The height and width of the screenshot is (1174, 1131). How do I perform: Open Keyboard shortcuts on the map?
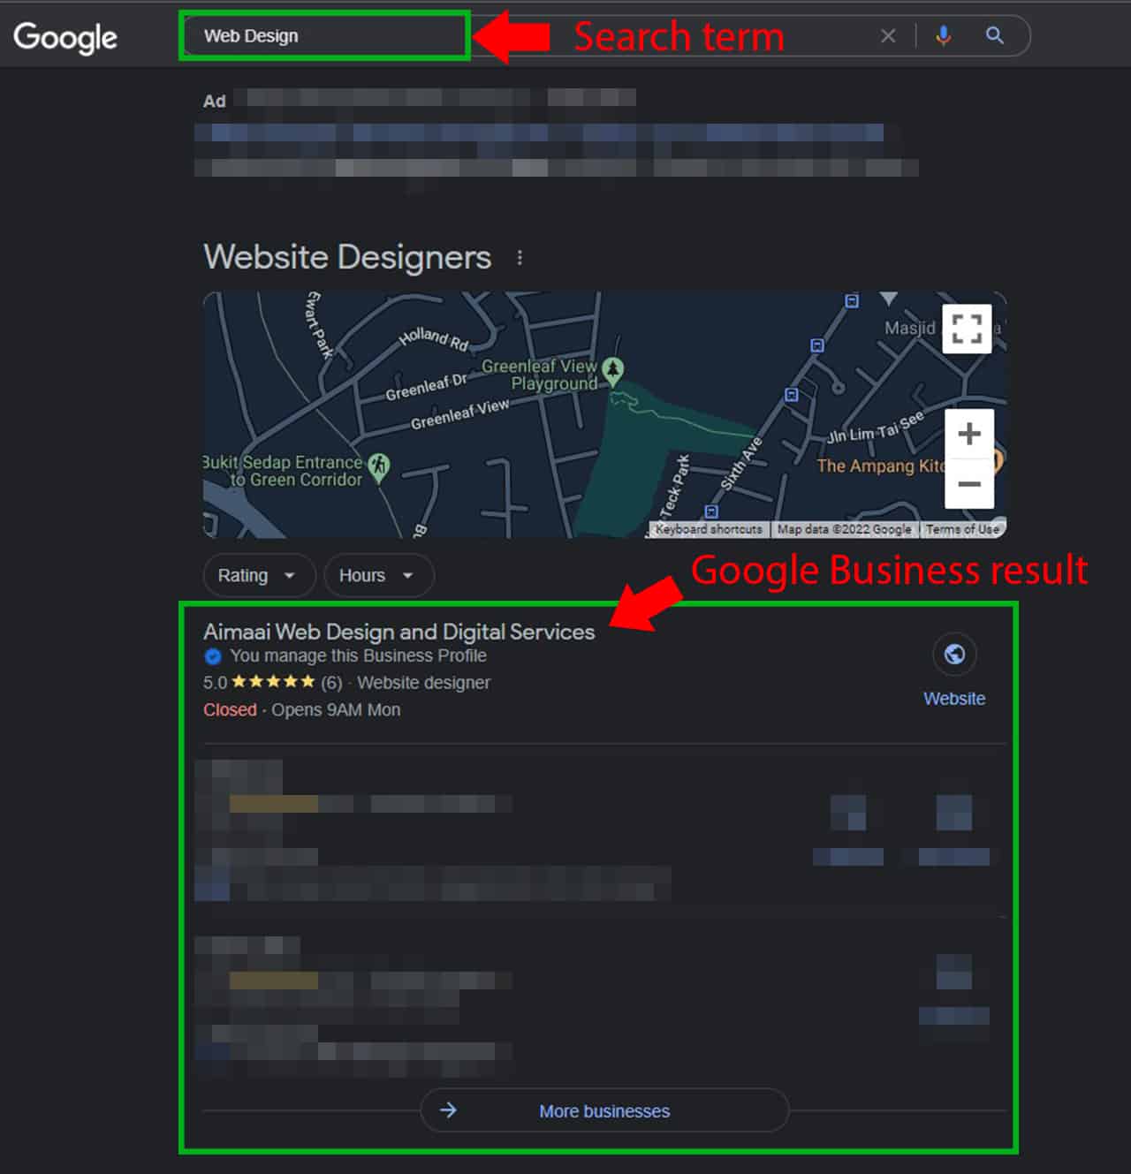(709, 529)
